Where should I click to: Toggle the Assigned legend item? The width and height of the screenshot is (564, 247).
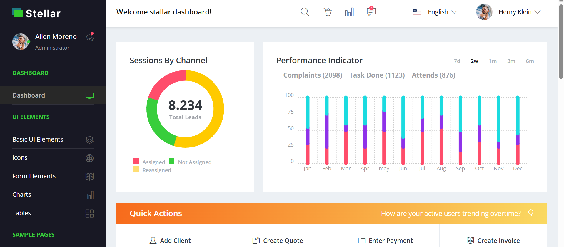[x=149, y=162]
